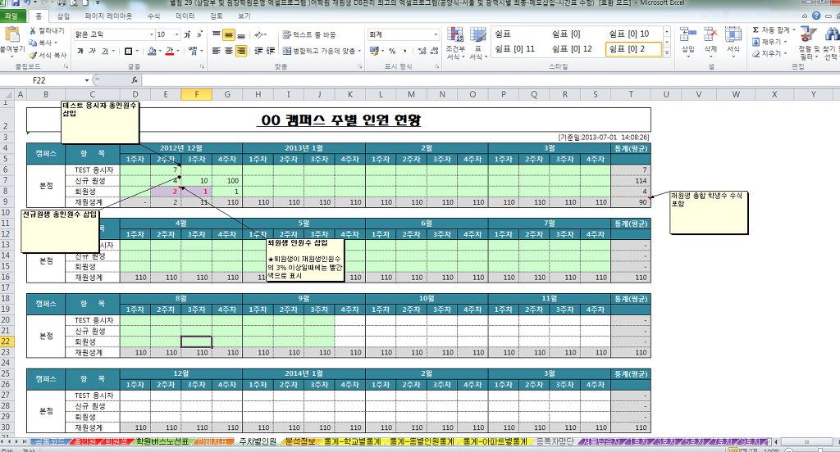
Task: Switch to the 보기 (View) ribbon tab
Action: pos(244,16)
